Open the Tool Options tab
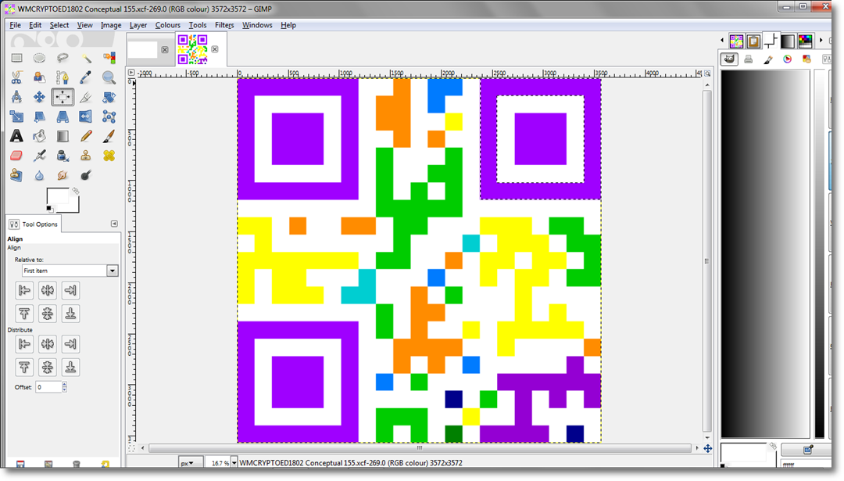 coord(34,224)
